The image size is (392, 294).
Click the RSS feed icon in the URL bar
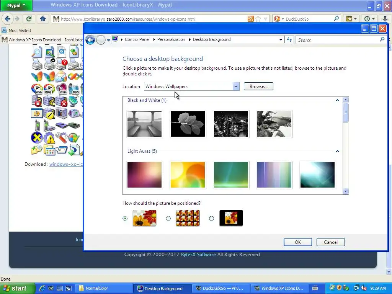[x=250, y=19]
